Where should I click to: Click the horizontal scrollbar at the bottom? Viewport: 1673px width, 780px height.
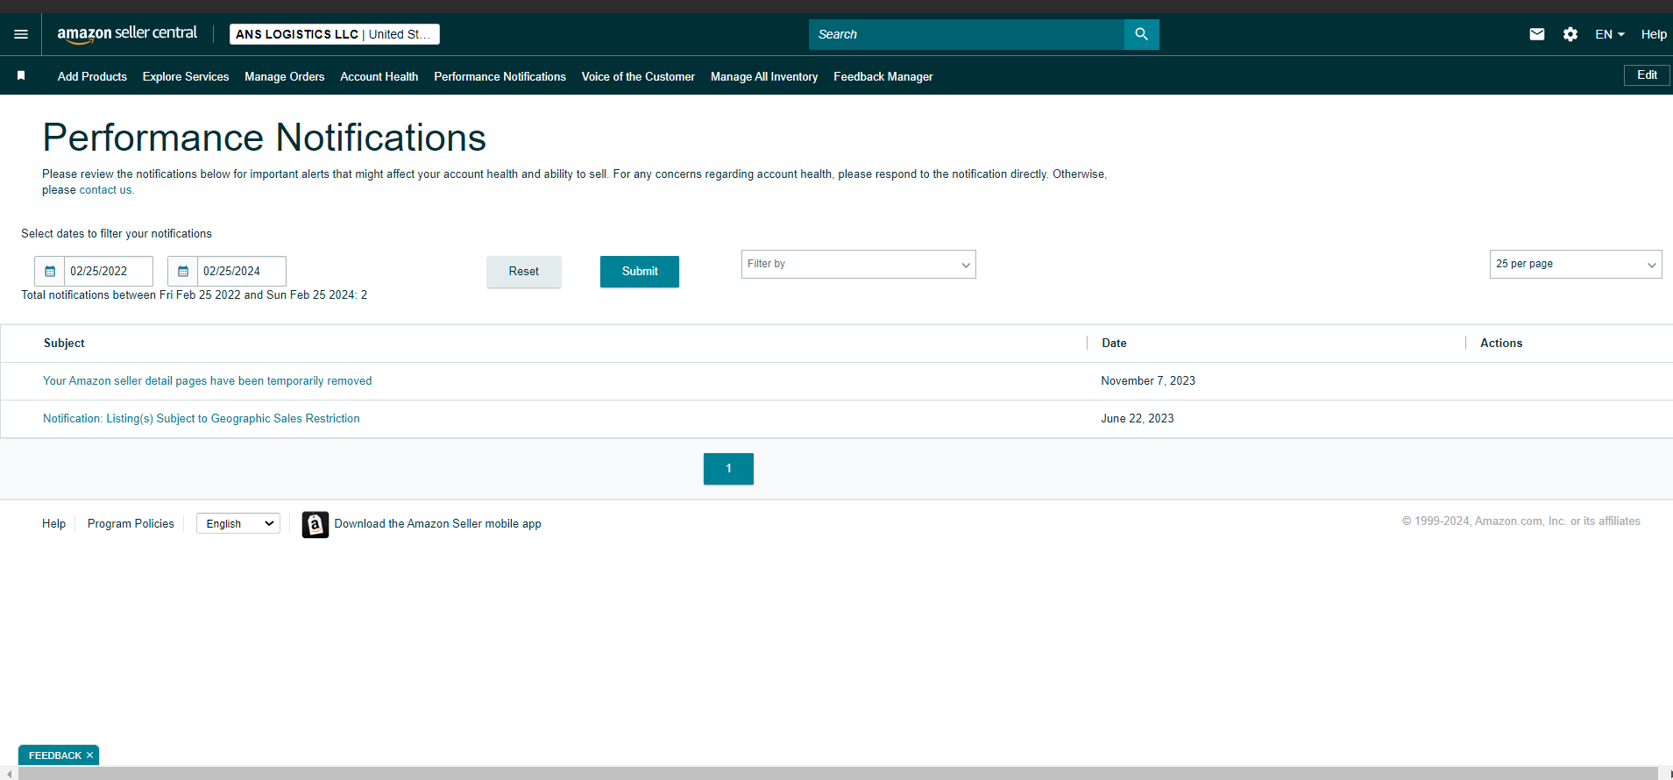tap(837, 774)
